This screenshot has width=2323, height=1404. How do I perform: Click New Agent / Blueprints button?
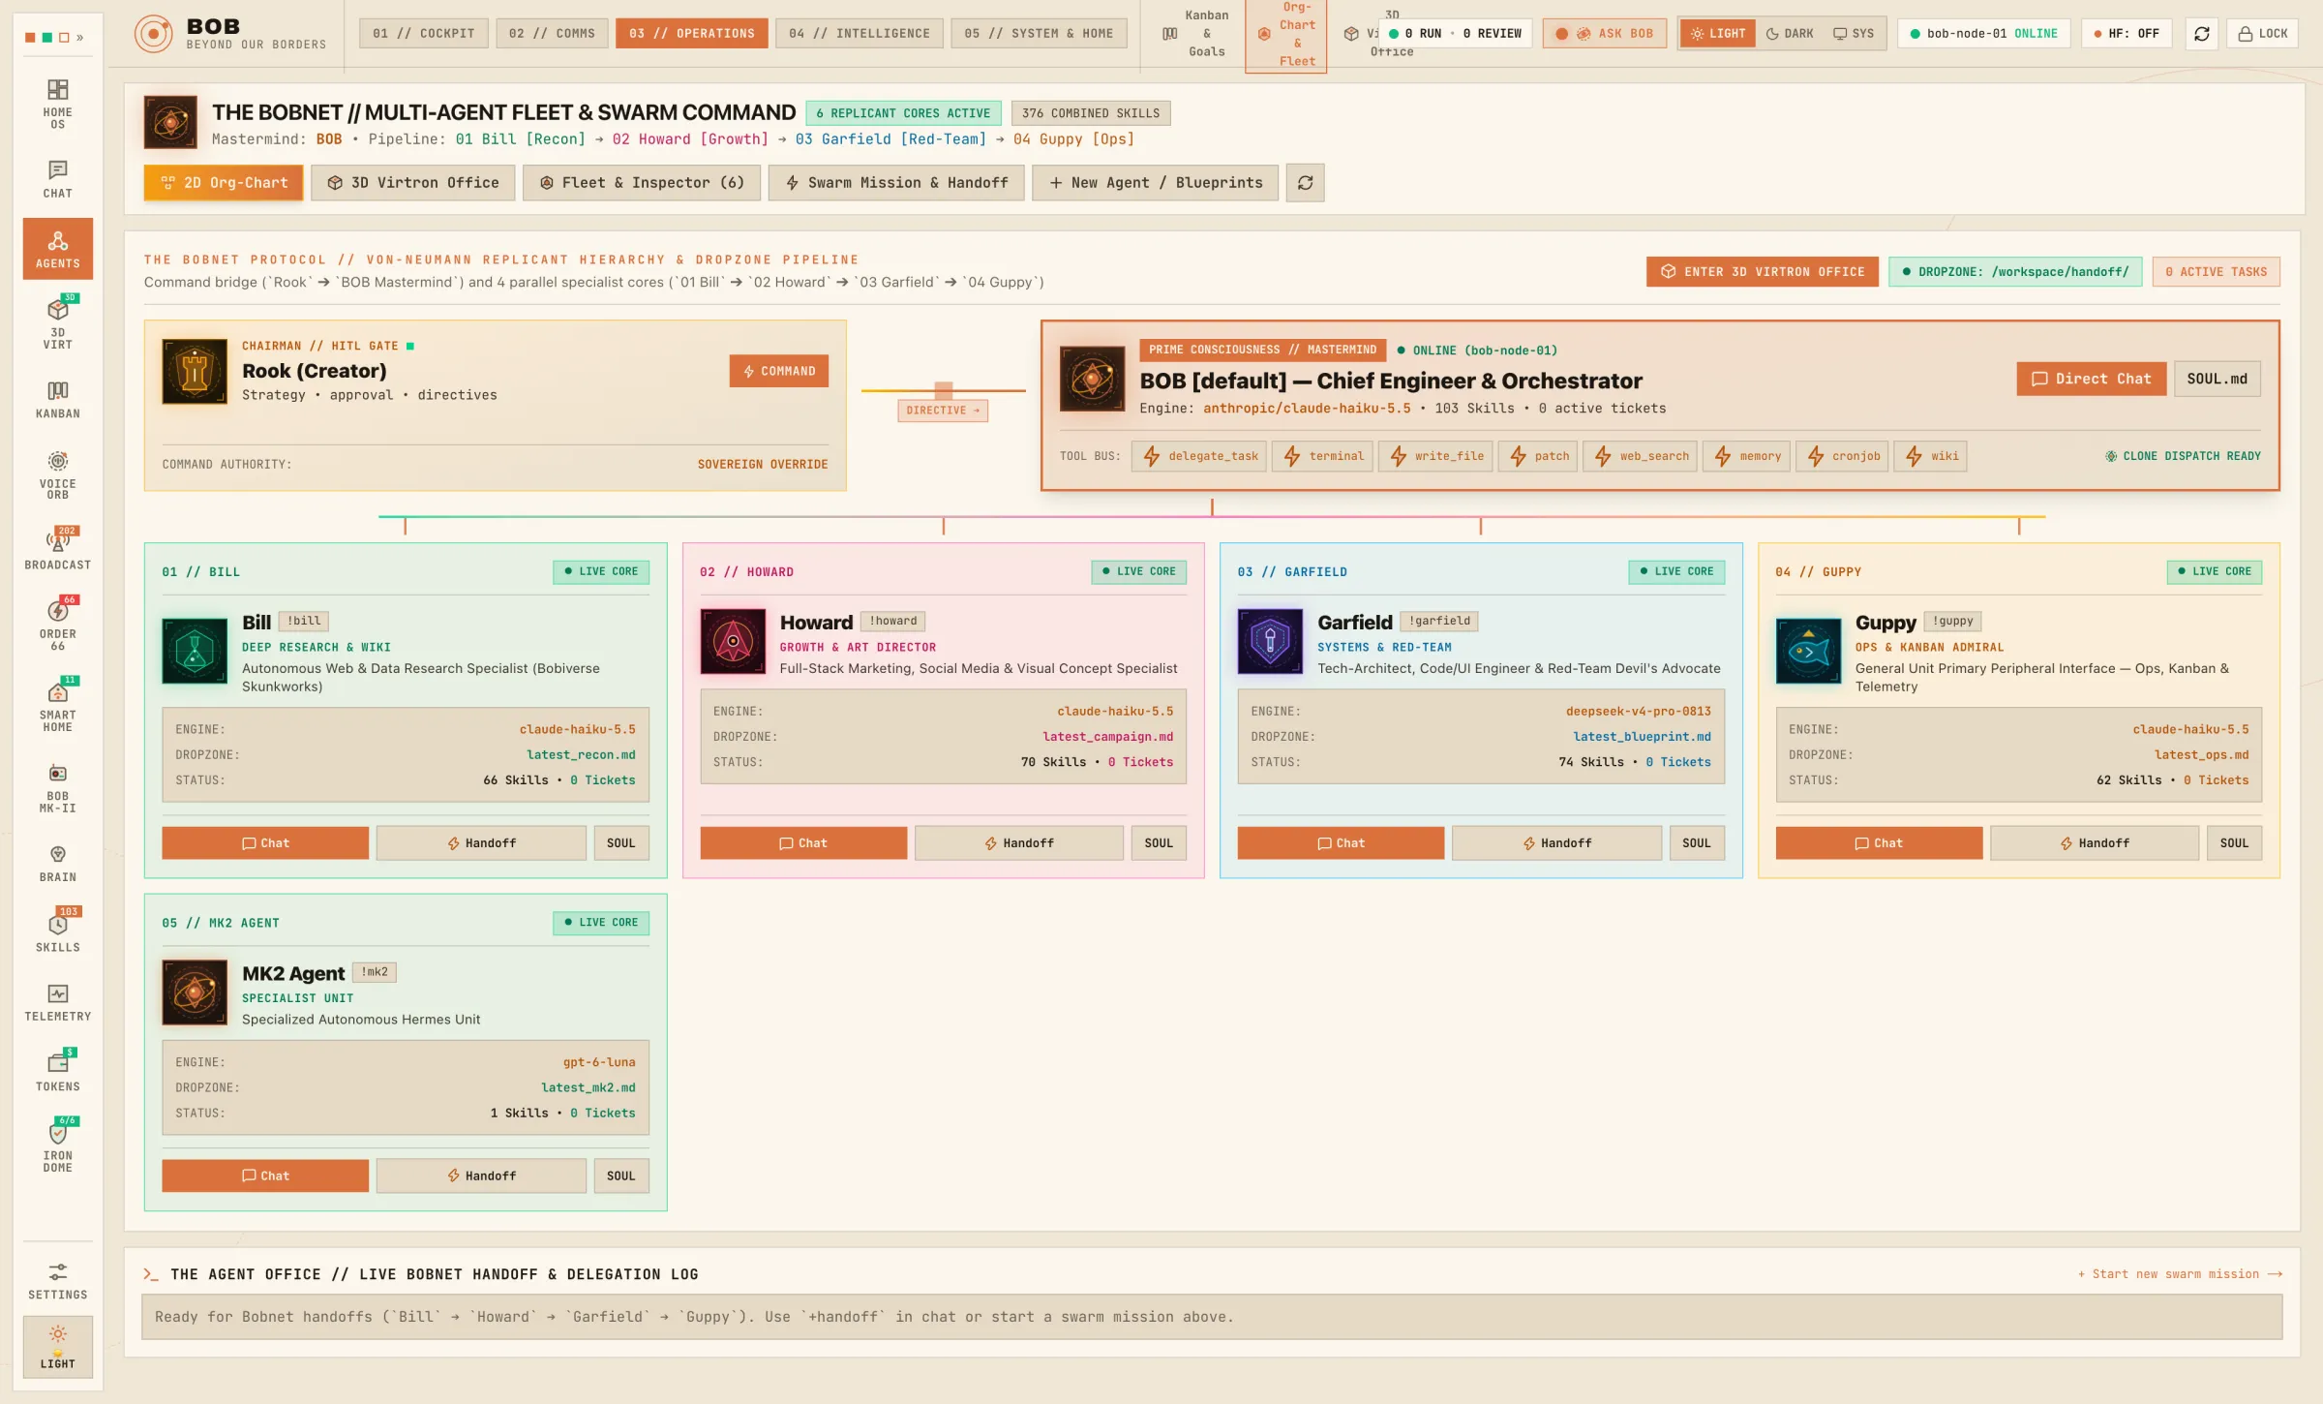(x=1155, y=182)
